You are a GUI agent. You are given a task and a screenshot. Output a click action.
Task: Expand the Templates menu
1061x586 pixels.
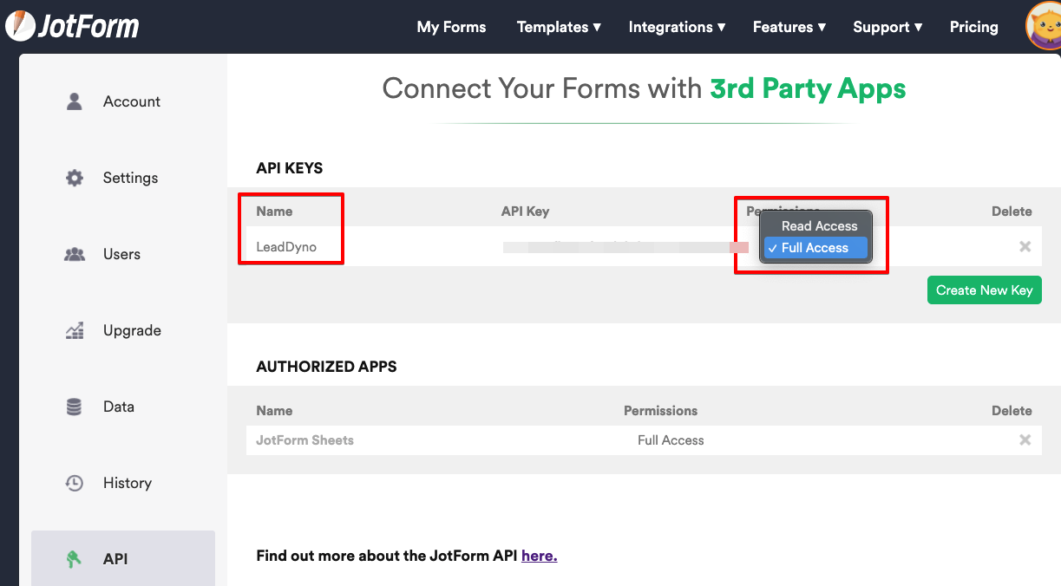point(559,27)
